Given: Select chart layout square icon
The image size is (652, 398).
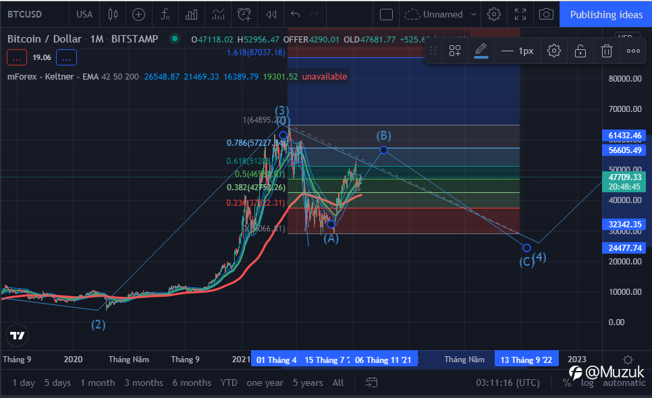Looking at the screenshot, I should tap(386, 15).
